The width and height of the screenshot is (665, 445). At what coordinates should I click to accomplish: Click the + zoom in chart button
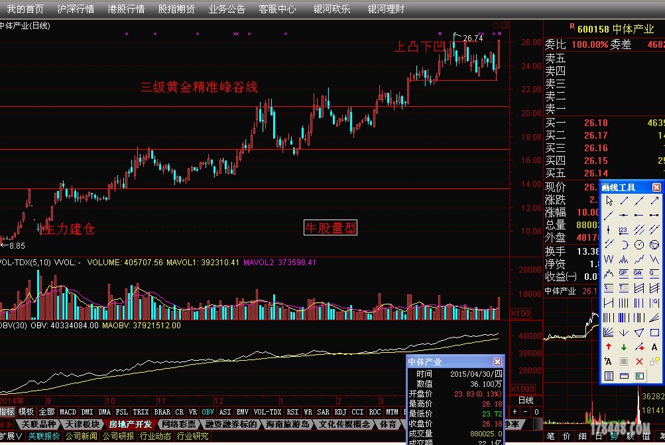[x=515, y=411]
